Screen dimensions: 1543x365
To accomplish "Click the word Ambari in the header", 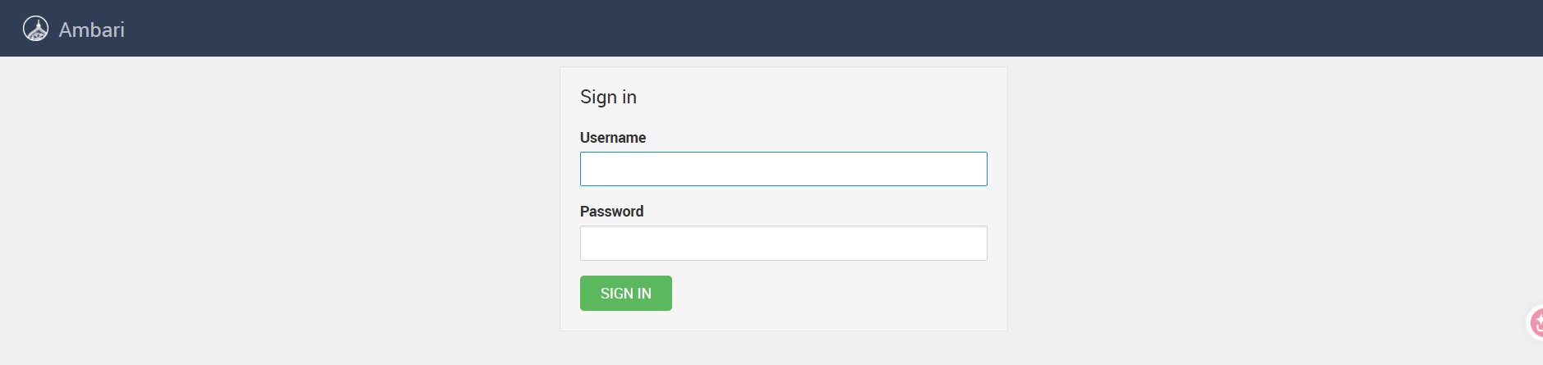I will (92, 30).
